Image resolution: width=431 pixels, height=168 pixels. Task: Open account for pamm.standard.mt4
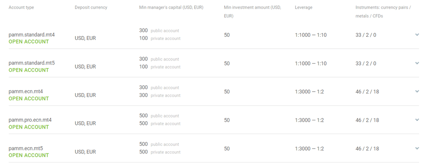[29, 42]
